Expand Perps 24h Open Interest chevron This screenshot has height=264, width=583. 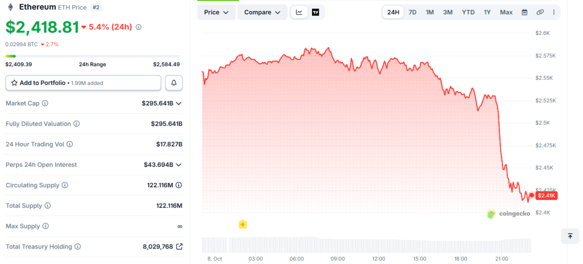pyautogui.click(x=179, y=165)
